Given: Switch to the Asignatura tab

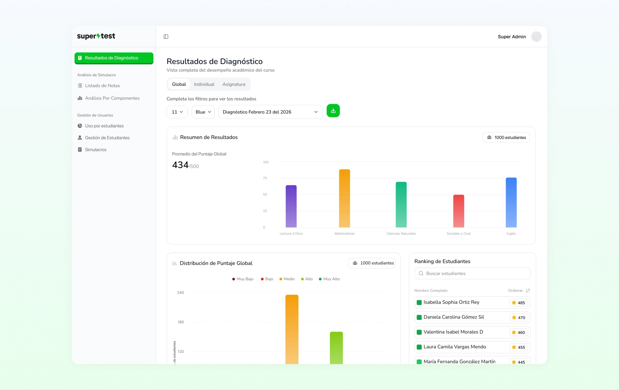Looking at the screenshot, I should point(234,84).
